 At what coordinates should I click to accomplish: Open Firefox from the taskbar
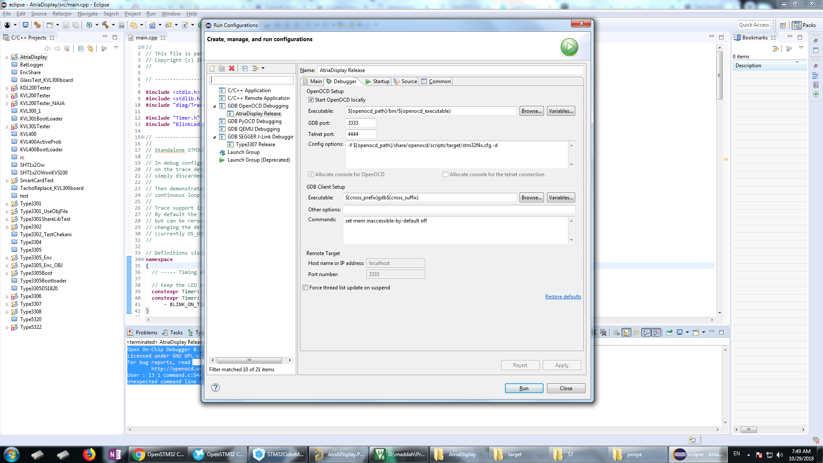89,454
